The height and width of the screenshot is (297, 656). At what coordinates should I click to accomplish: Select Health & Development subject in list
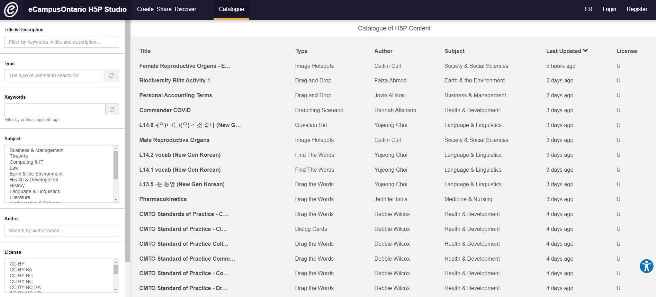pyautogui.click(x=34, y=180)
